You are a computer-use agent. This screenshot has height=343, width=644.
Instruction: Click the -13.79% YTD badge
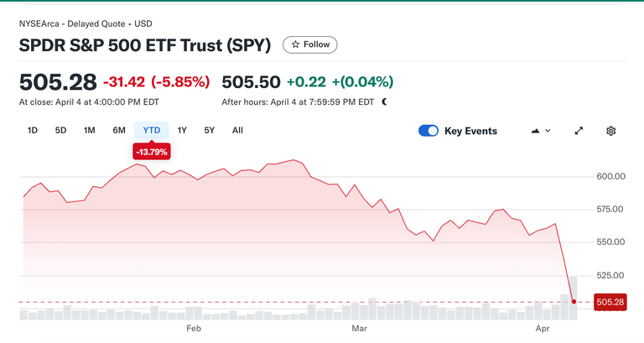pyautogui.click(x=152, y=152)
